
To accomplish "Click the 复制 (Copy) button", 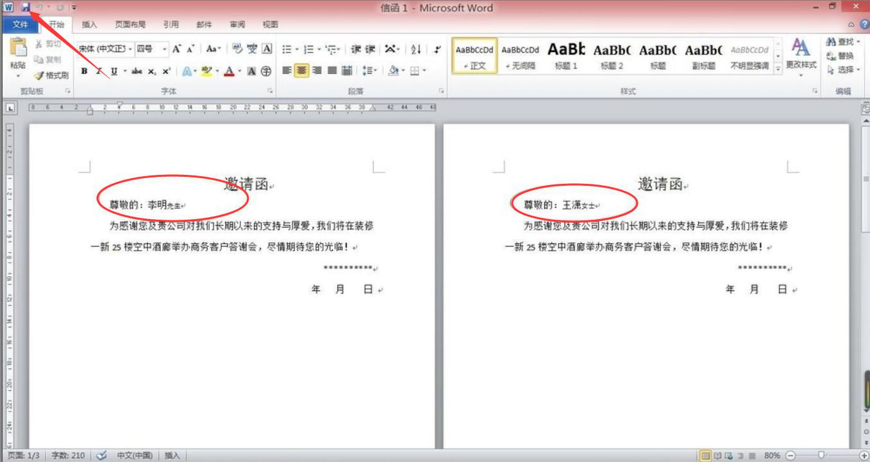I will pyautogui.click(x=49, y=59).
